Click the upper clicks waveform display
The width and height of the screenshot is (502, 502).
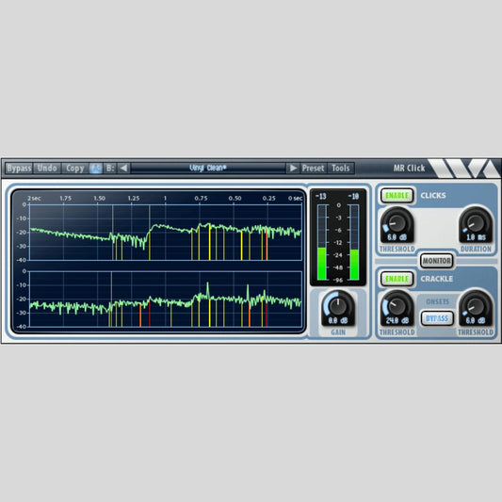click(166, 232)
